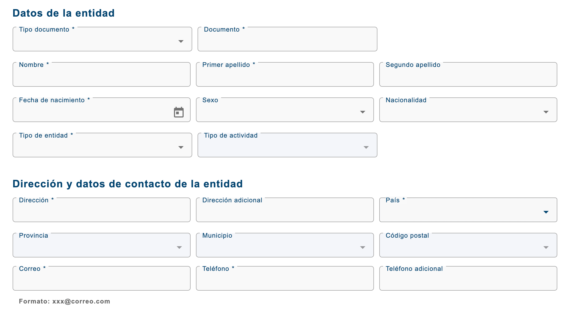Expand the Sexo selection list
The width and height of the screenshot is (579, 319).
362,112
